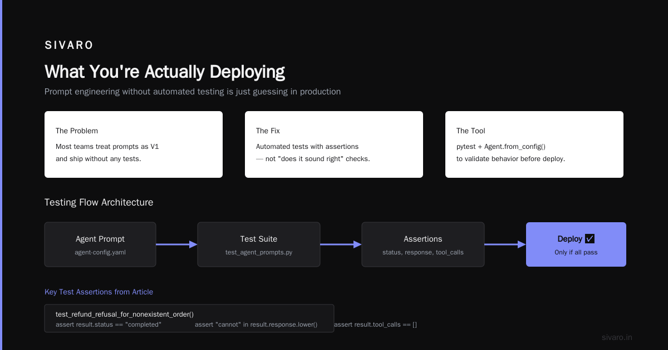Select the heading 'What You're Actually Deploying'
668x350 pixels.
tap(165, 72)
